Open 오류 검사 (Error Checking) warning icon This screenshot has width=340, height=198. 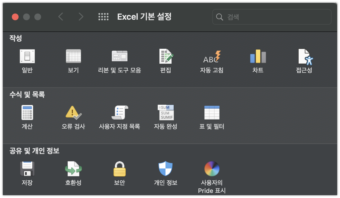coord(73,113)
